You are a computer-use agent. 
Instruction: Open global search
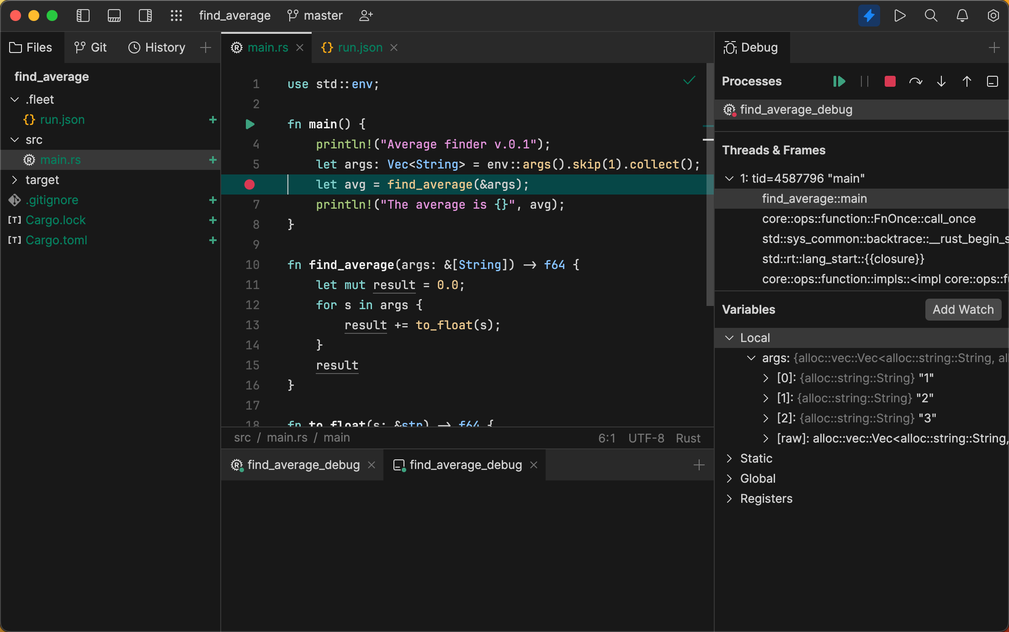[x=930, y=15]
